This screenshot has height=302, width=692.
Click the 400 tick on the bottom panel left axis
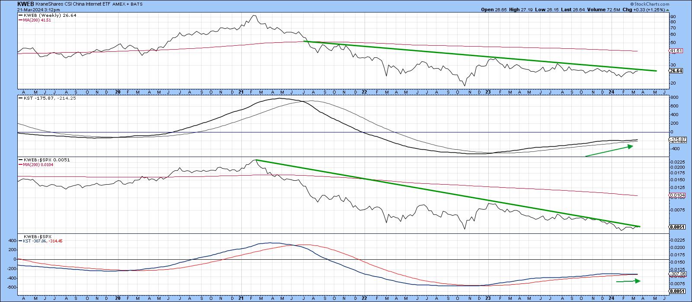[12, 241]
